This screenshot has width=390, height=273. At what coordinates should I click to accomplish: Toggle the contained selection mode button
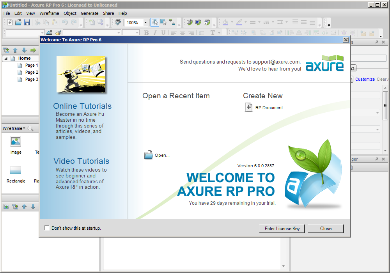click(163, 22)
